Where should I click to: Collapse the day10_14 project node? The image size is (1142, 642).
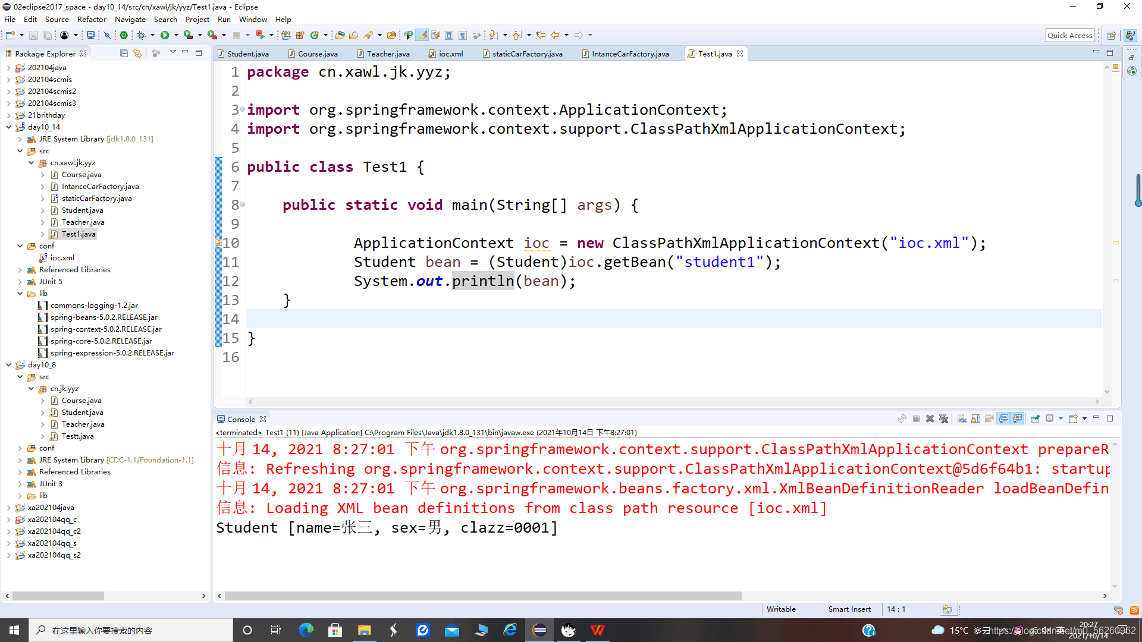pos(9,127)
